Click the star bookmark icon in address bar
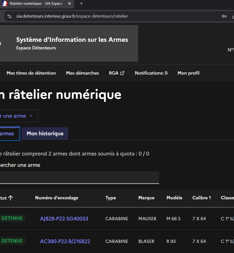Viewport: 234px width, 253px height. tap(232, 16)
